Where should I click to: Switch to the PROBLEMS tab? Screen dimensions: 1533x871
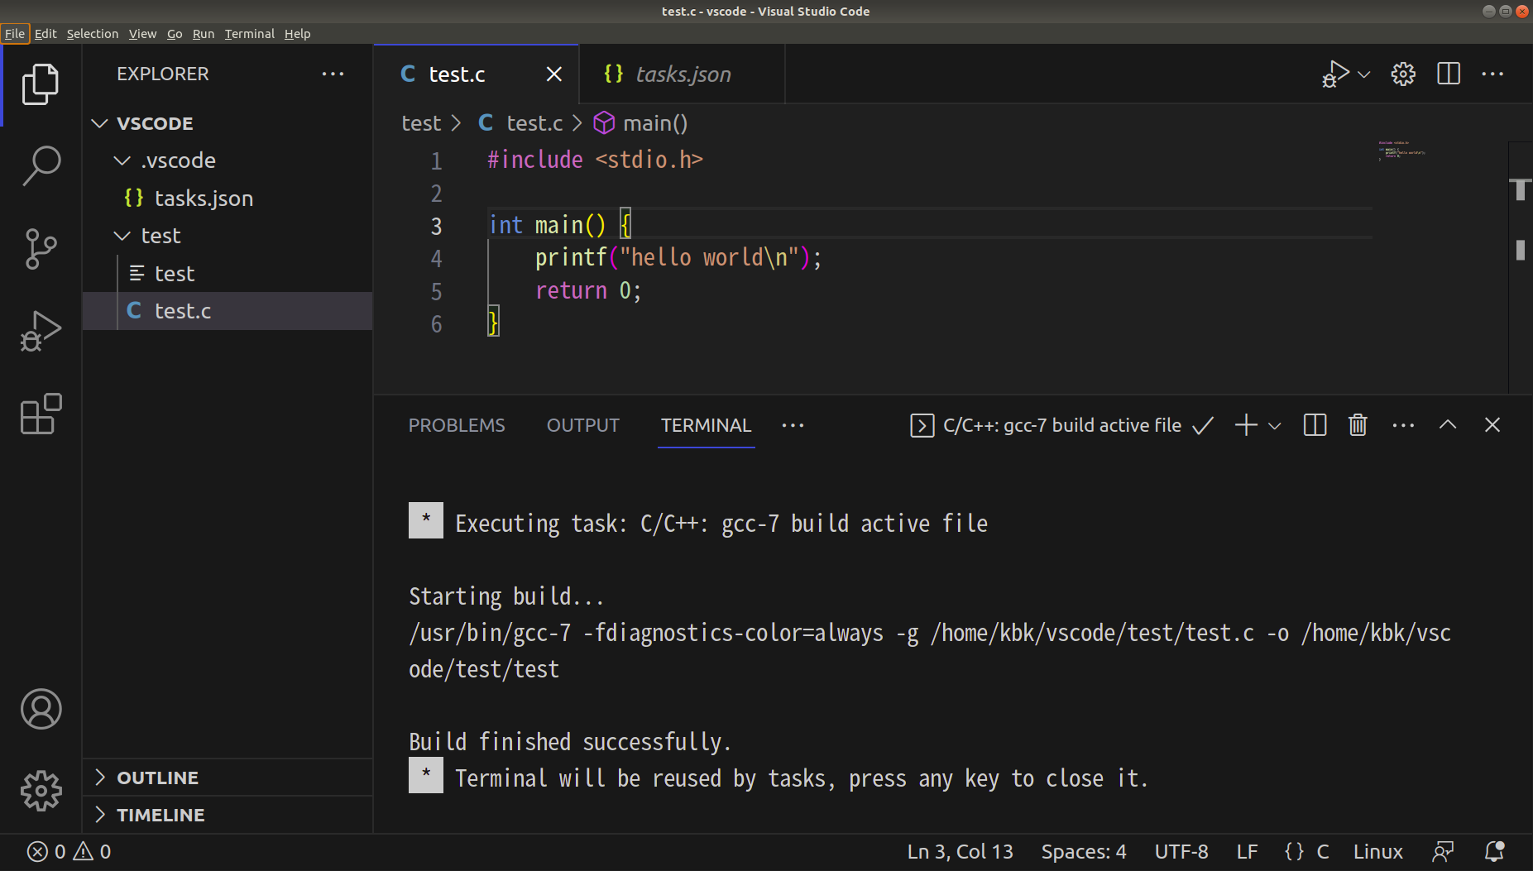click(x=457, y=425)
